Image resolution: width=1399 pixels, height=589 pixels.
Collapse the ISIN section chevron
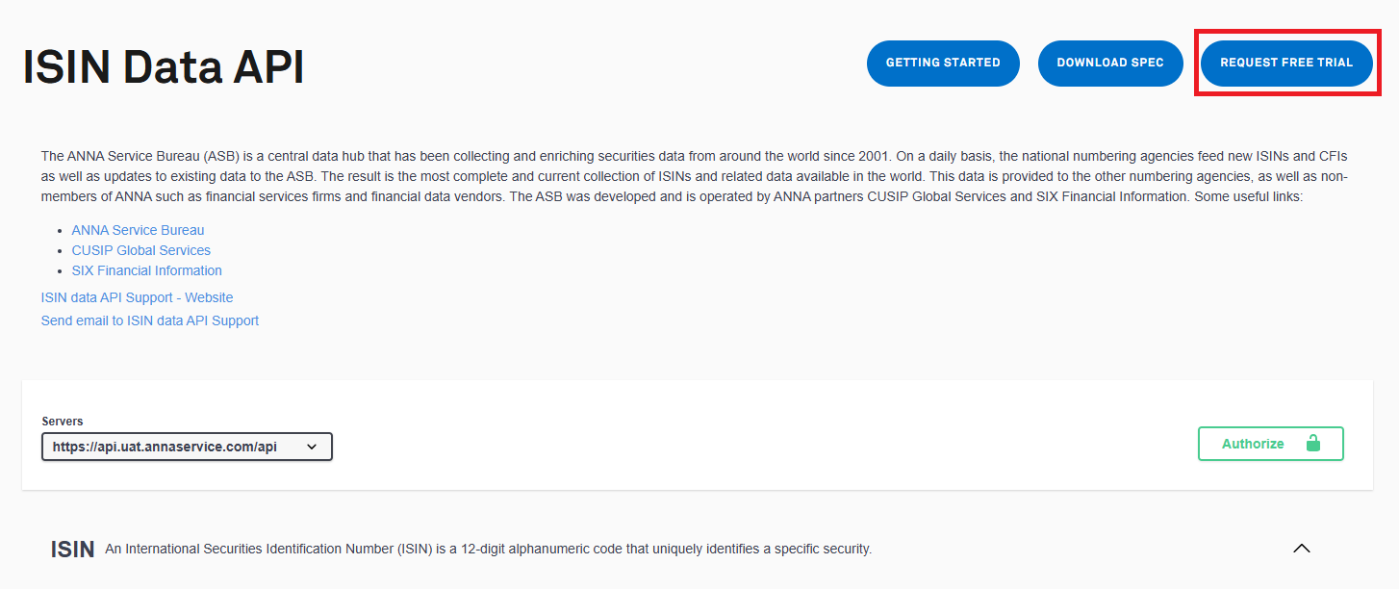[1302, 549]
